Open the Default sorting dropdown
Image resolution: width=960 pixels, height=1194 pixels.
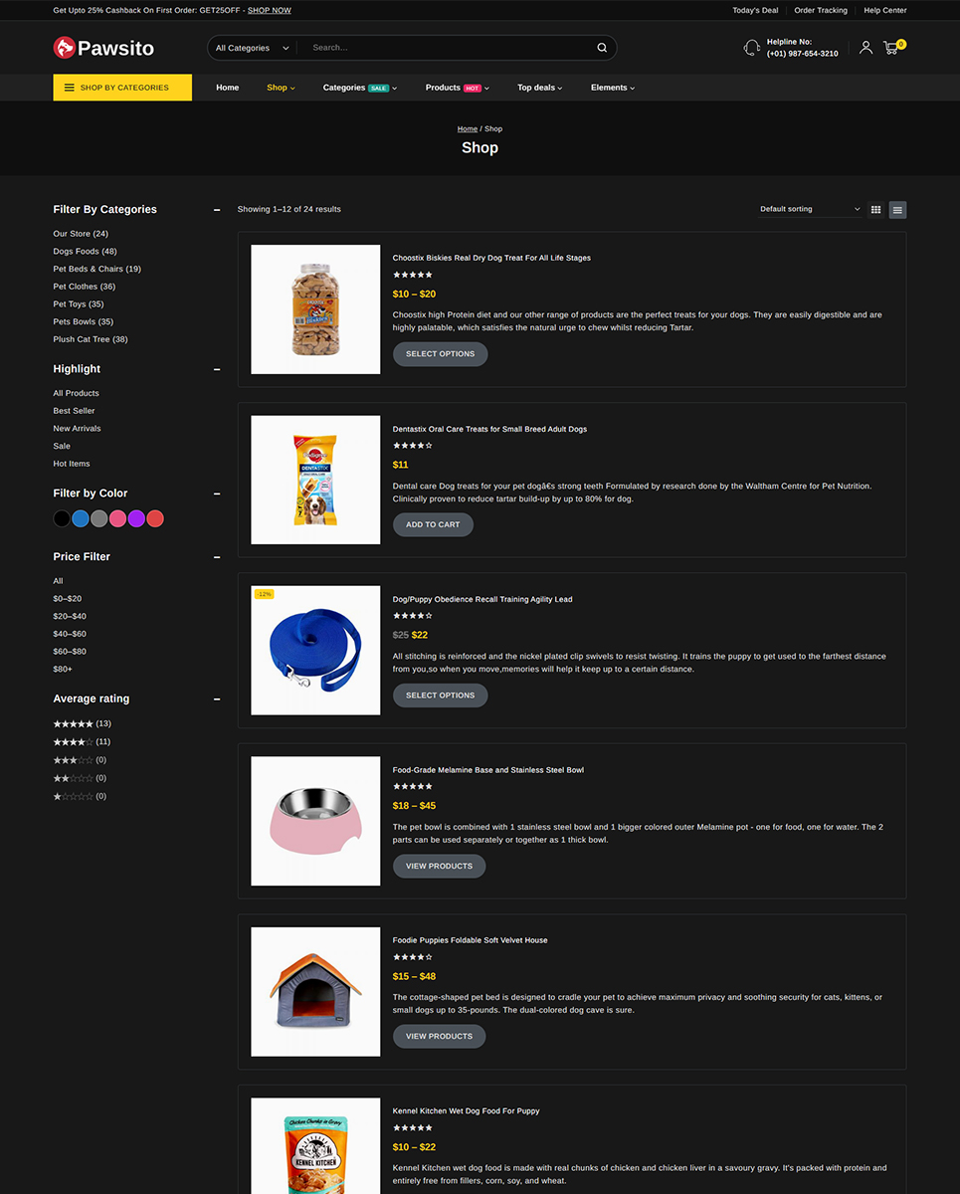point(810,209)
